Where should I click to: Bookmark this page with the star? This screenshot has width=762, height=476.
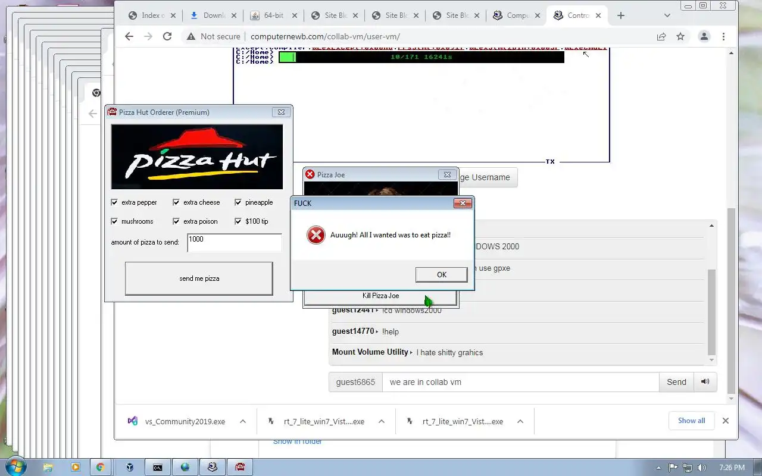point(680,36)
